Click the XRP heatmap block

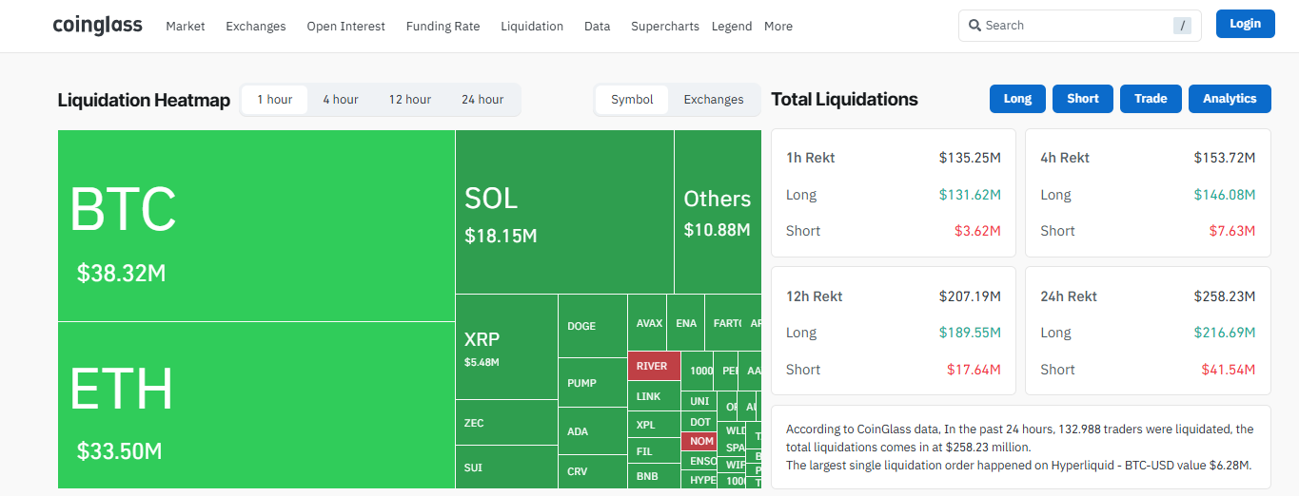pyautogui.click(x=505, y=347)
